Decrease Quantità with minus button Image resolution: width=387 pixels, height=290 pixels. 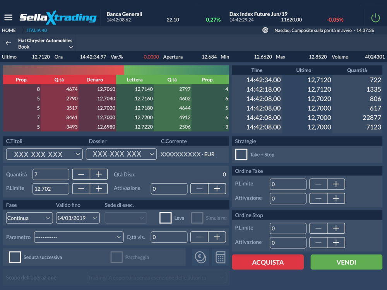pyautogui.click(x=81, y=174)
